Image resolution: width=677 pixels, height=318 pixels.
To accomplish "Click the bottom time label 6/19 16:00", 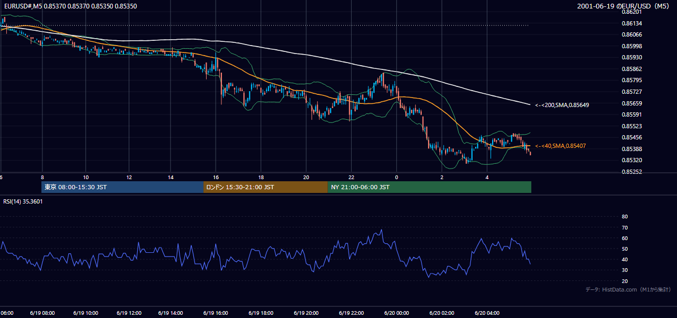I will [x=216, y=313].
